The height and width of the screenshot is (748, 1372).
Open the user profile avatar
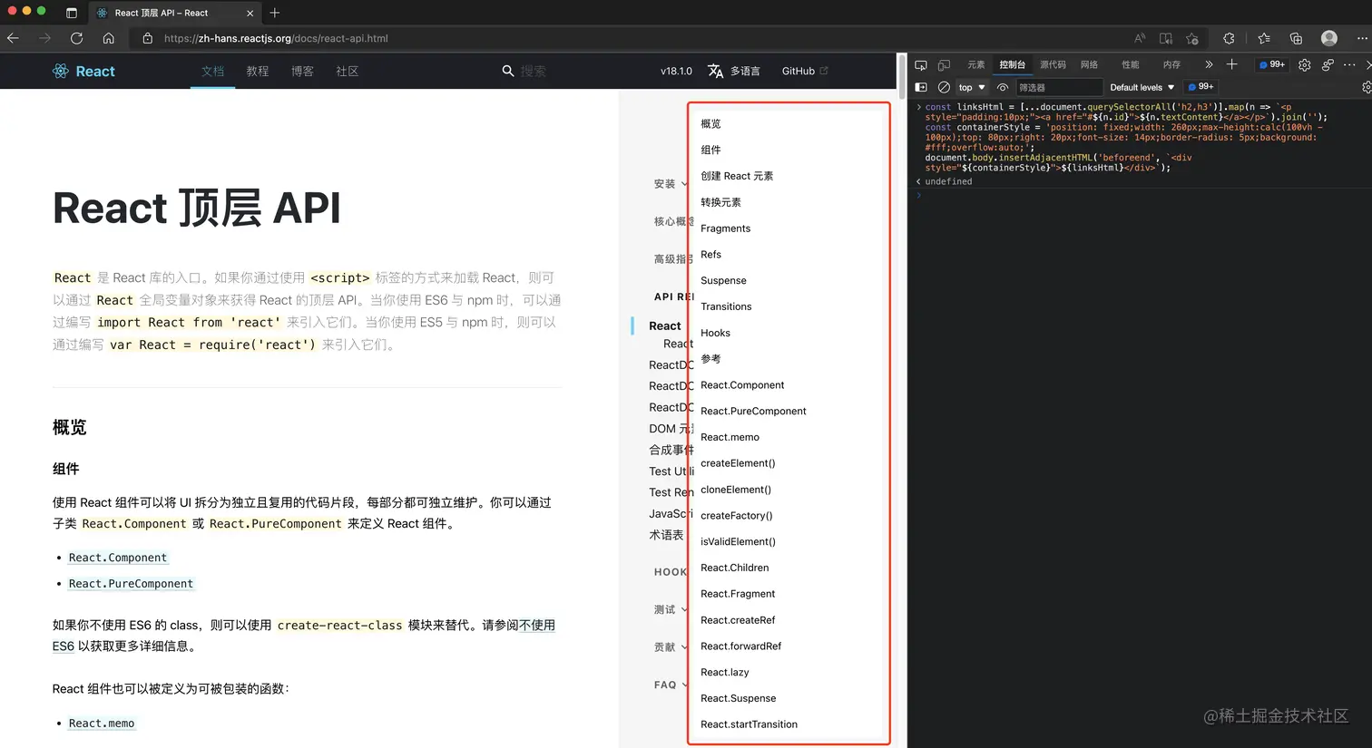click(1329, 38)
